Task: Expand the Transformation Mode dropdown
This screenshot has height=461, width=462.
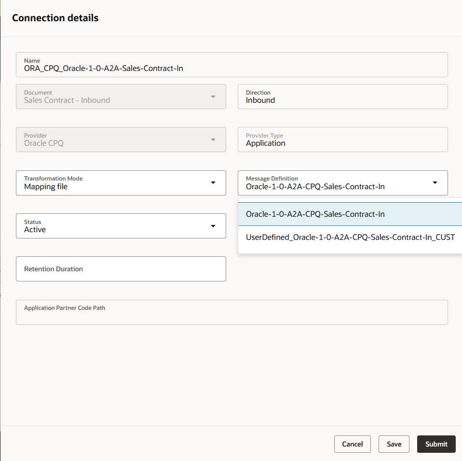Action: [x=121, y=183]
